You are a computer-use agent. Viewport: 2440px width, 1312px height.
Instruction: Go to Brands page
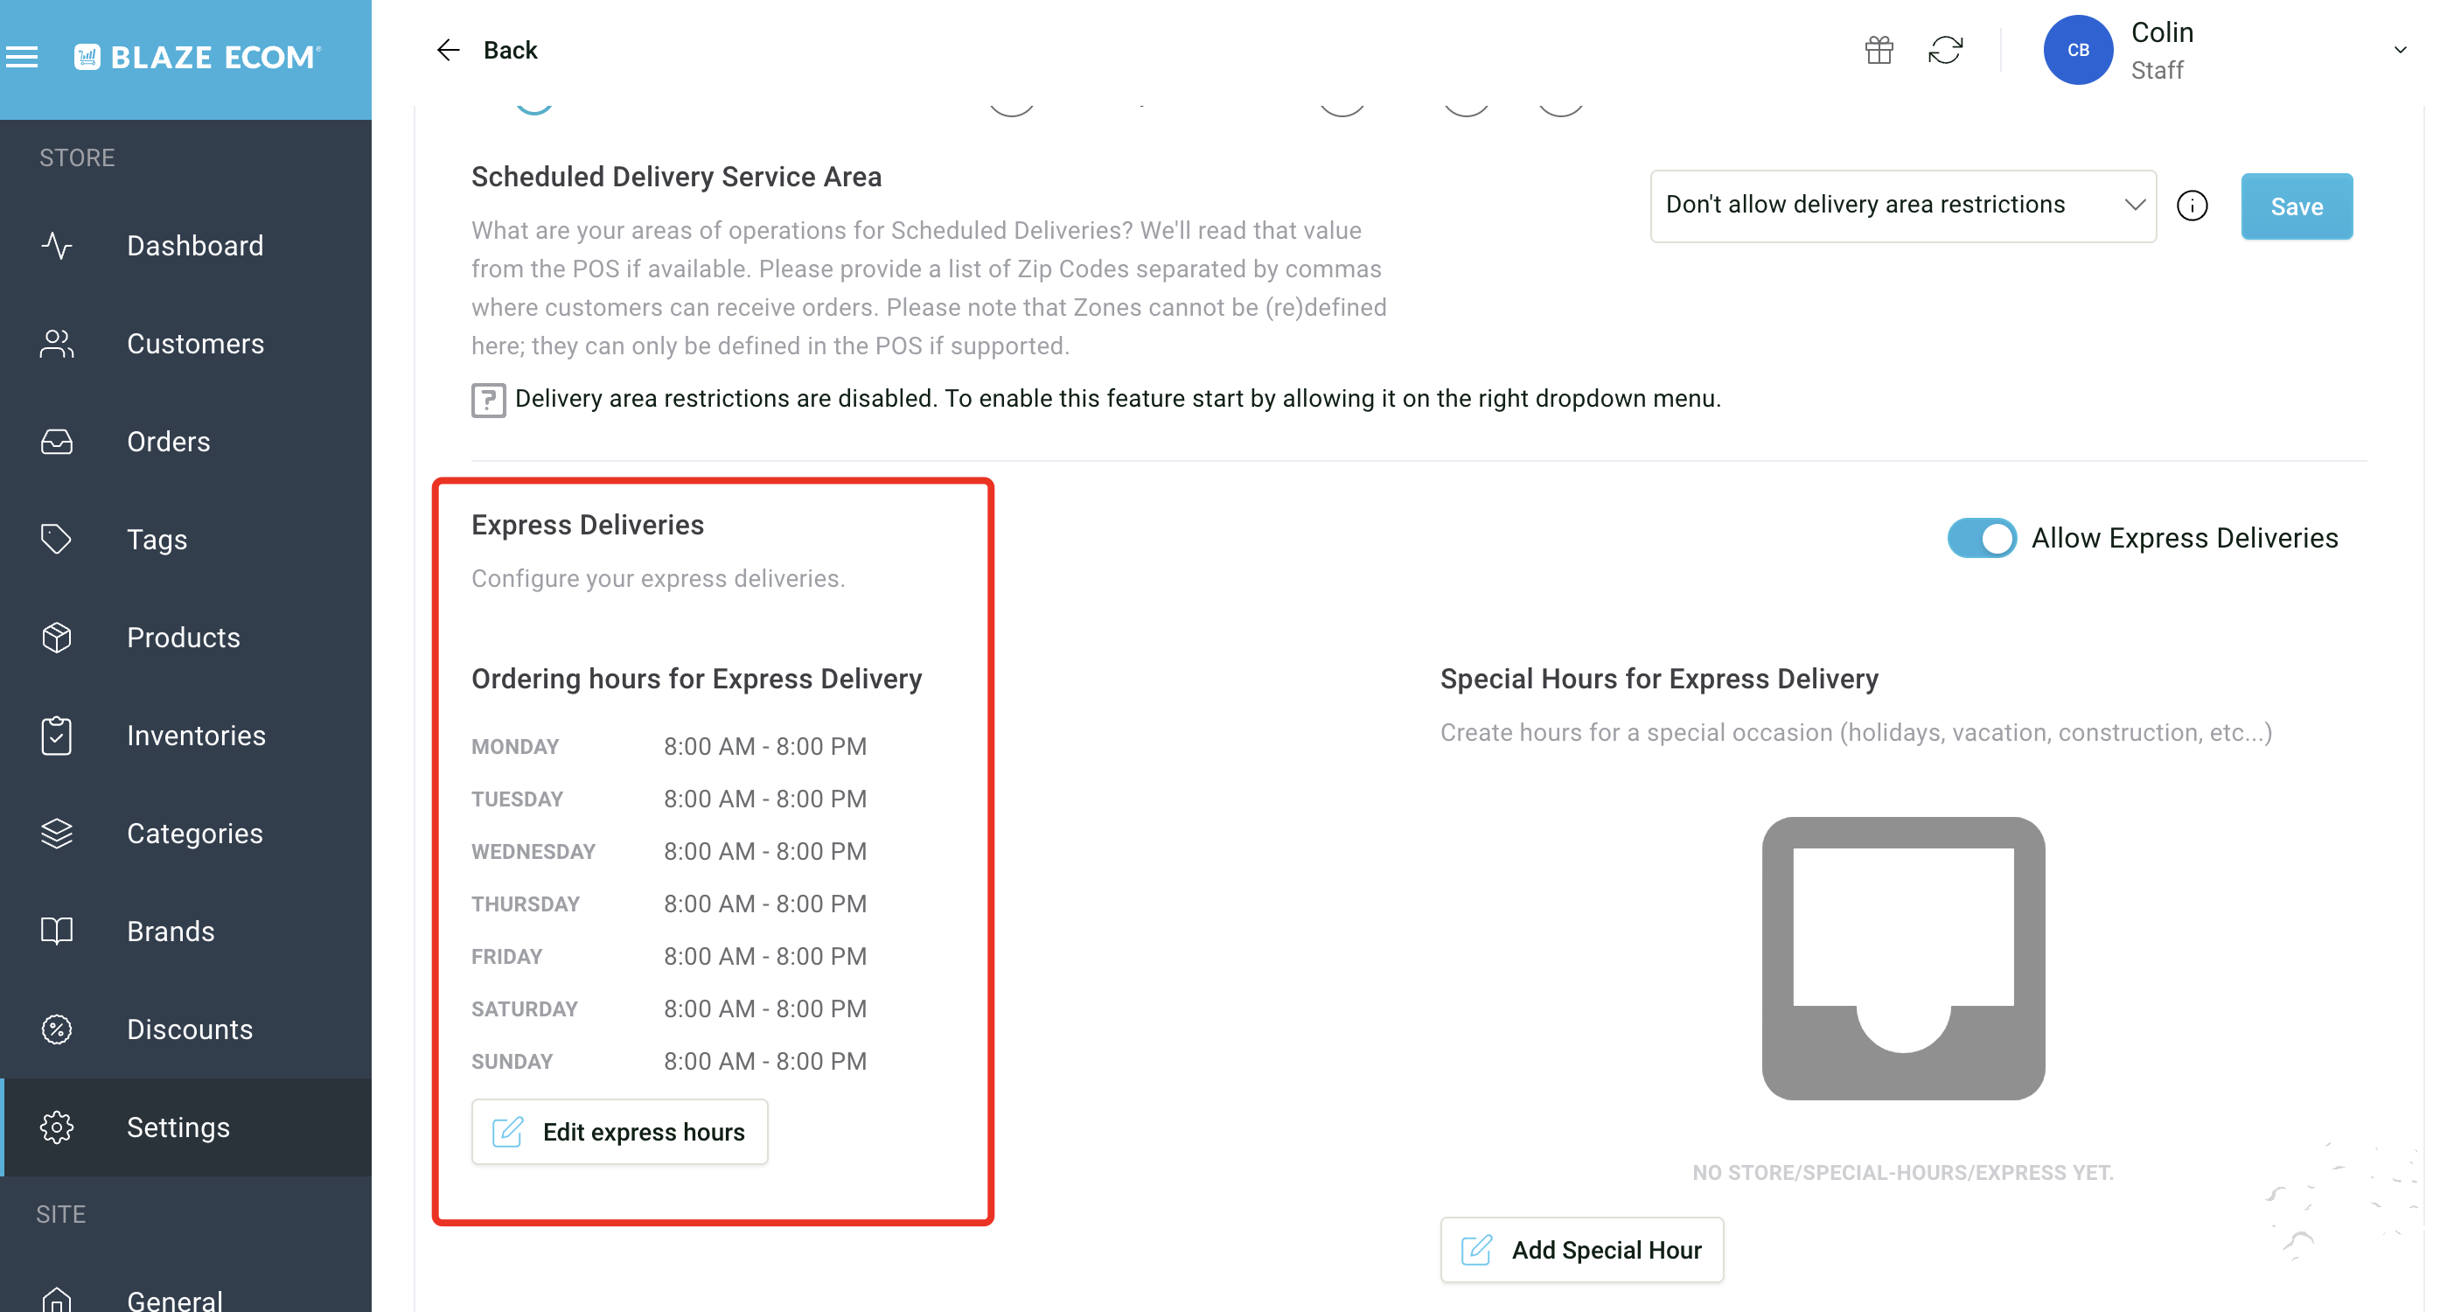point(187,932)
